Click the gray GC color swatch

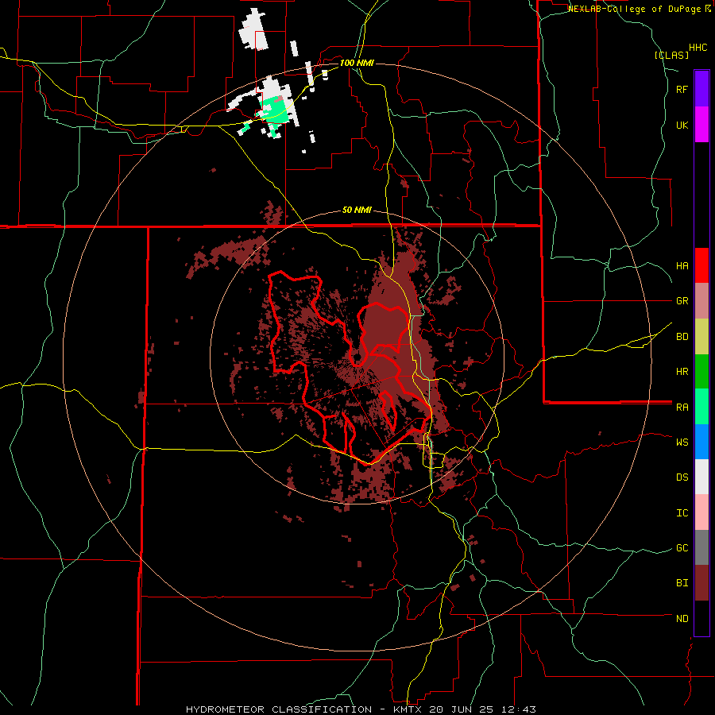701,547
